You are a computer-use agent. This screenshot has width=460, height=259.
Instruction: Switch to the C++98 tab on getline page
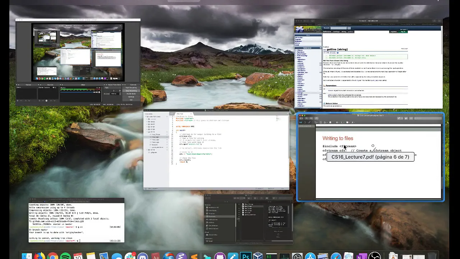(x=326, y=53)
